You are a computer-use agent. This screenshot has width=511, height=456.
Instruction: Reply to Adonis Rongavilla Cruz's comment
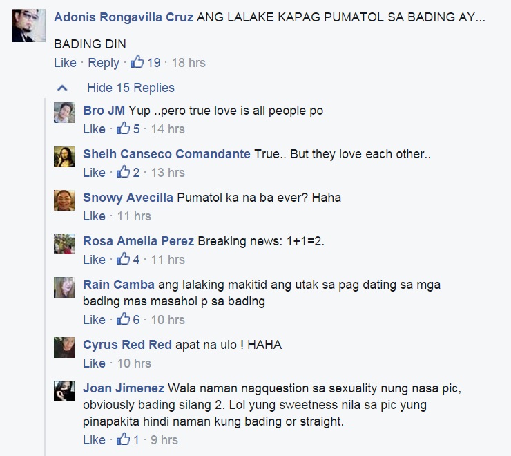point(104,63)
